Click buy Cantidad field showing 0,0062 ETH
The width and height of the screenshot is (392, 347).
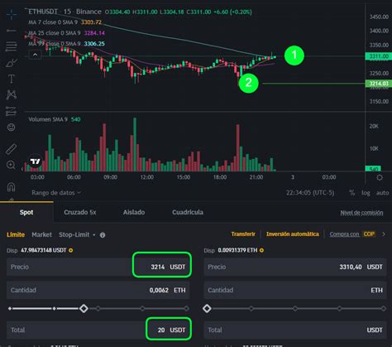(98, 290)
